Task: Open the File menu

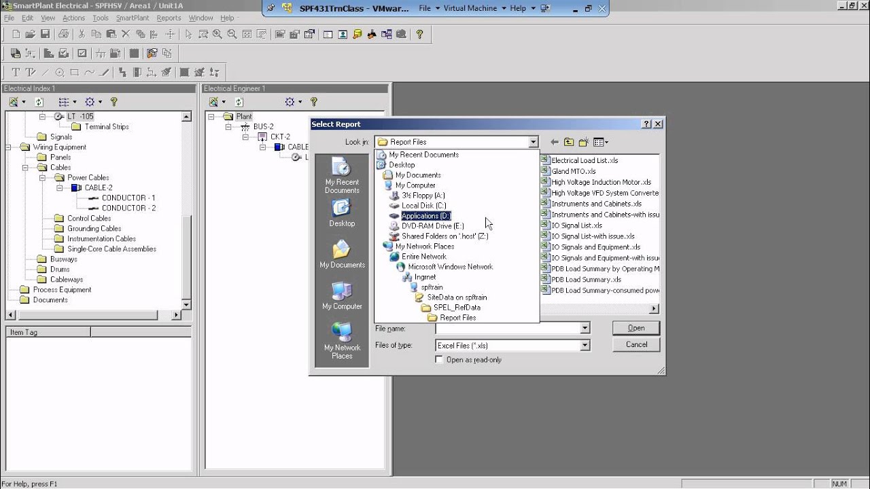Action: tap(9, 18)
